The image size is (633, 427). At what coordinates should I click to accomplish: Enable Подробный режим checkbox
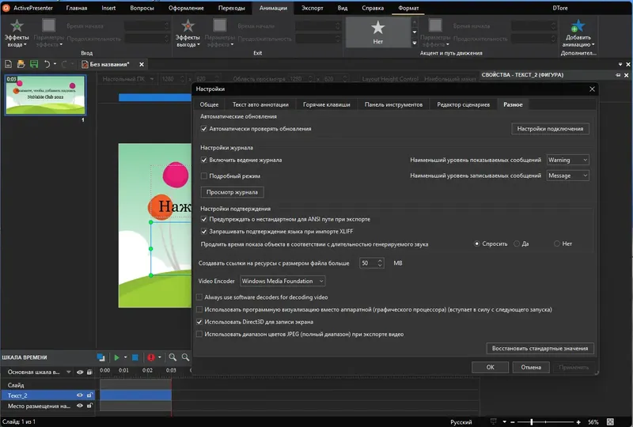pyautogui.click(x=204, y=176)
